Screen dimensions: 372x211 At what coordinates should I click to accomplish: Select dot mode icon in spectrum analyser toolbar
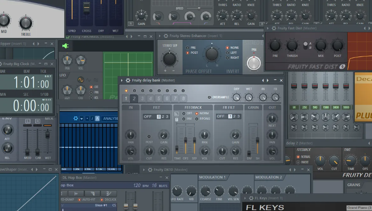tap(87, 118)
